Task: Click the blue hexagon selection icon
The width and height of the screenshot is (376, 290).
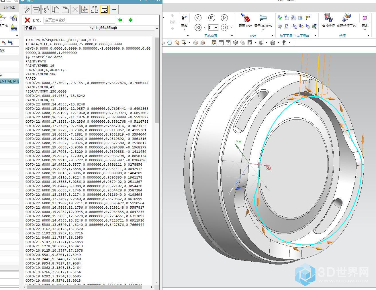Action: pyautogui.click(x=170, y=43)
